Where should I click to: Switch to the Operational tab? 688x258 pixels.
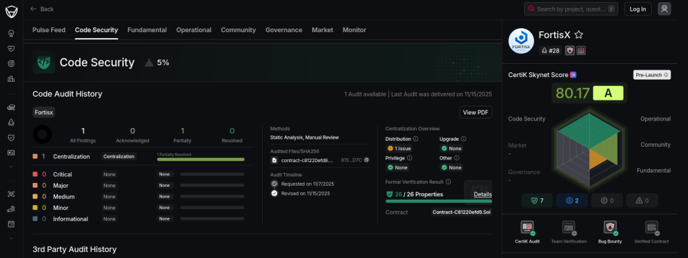pos(194,29)
